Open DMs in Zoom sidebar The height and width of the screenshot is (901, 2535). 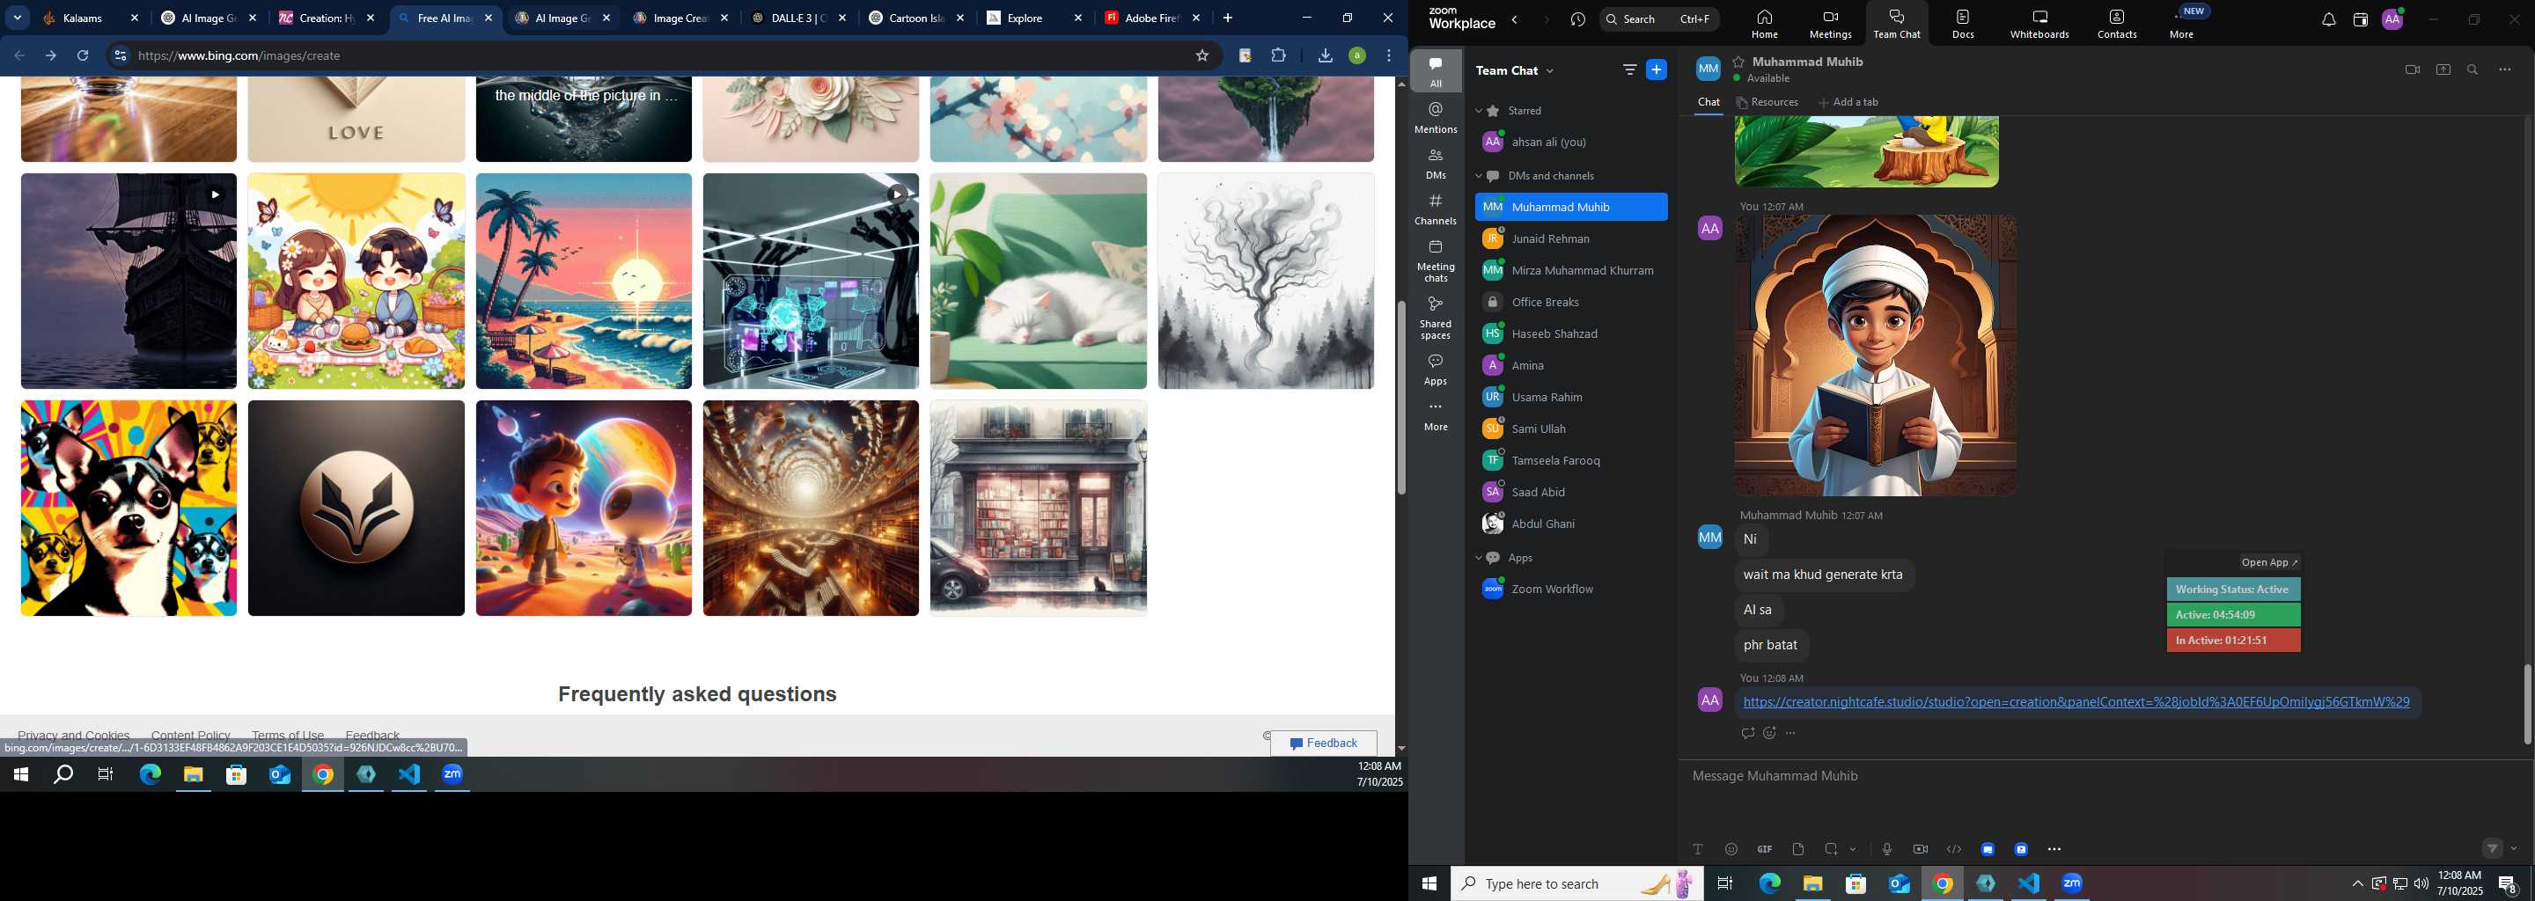tap(1436, 164)
